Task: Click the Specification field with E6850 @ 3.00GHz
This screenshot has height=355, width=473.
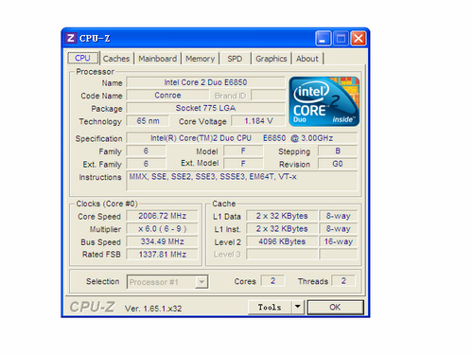Action: (242, 138)
